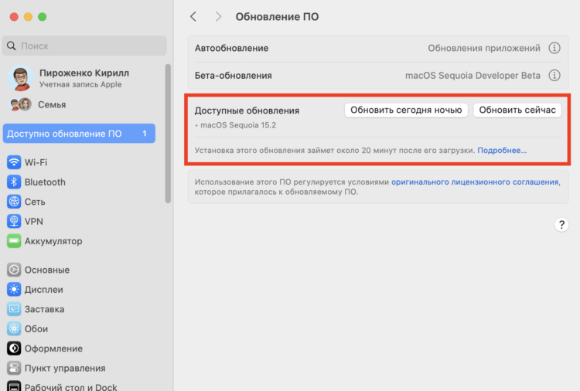This screenshot has width=580, height=391.
Task: Click the Автообновление row label
Action: click(231, 48)
